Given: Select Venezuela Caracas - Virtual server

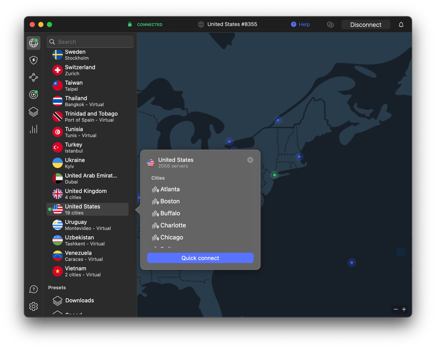Looking at the screenshot, I should click(x=88, y=256).
